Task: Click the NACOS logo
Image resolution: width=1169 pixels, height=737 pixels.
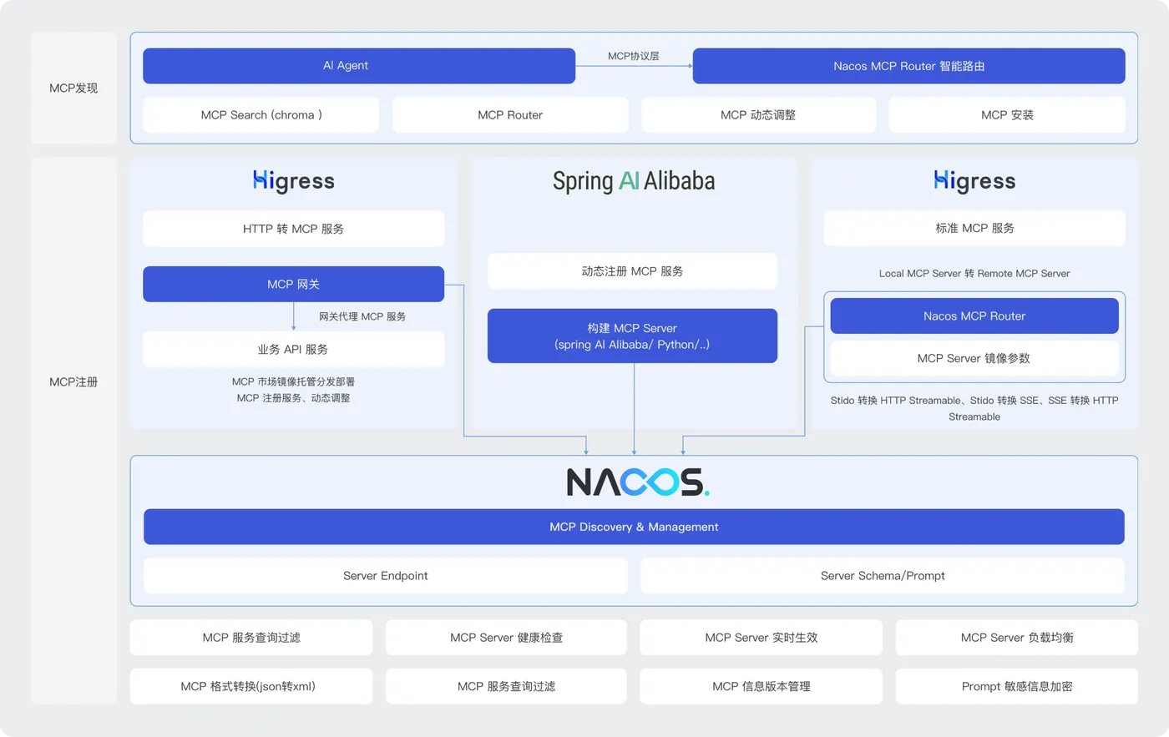Action: coord(637,482)
